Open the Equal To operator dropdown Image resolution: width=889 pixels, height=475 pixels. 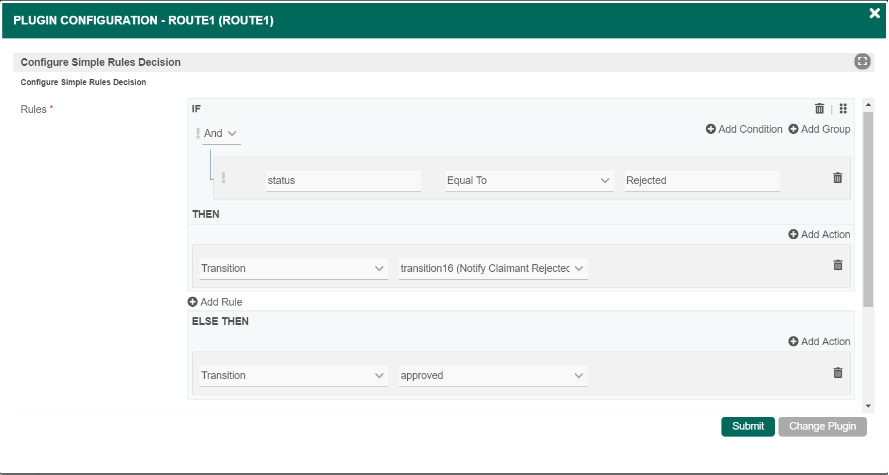click(x=529, y=181)
